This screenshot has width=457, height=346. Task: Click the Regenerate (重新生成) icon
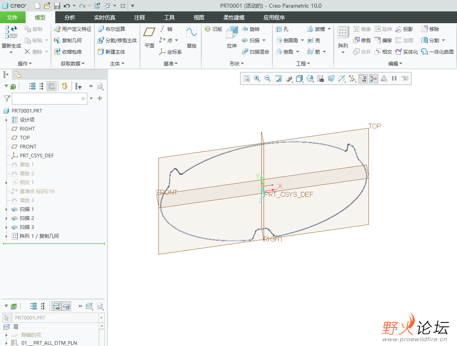point(11,32)
